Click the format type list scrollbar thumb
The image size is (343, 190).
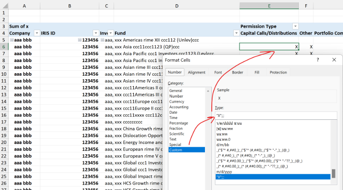[334, 174]
